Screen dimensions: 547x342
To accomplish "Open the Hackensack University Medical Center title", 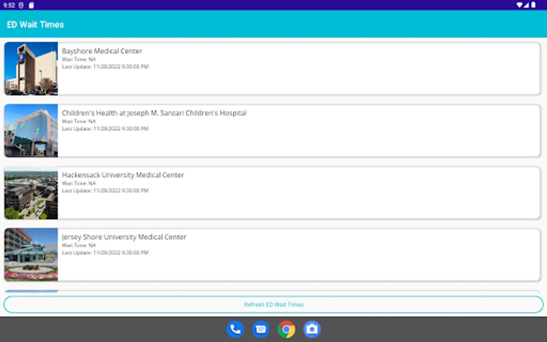I will [123, 175].
